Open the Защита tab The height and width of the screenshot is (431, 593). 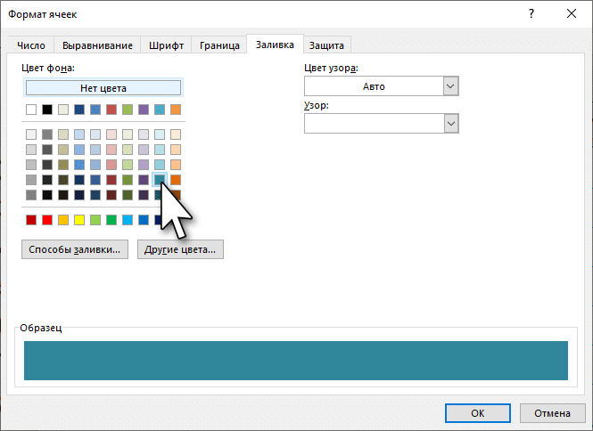pyautogui.click(x=327, y=45)
